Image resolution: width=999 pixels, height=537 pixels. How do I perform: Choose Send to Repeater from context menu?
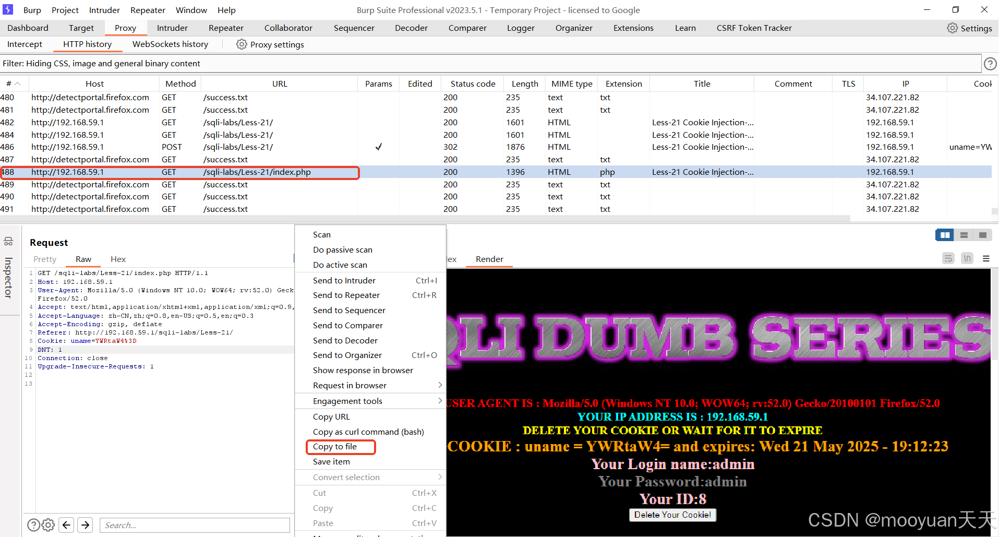pyautogui.click(x=370, y=295)
